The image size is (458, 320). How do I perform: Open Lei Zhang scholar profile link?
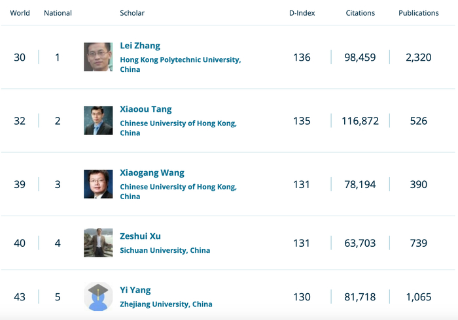pyautogui.click(x=140, y=46)
